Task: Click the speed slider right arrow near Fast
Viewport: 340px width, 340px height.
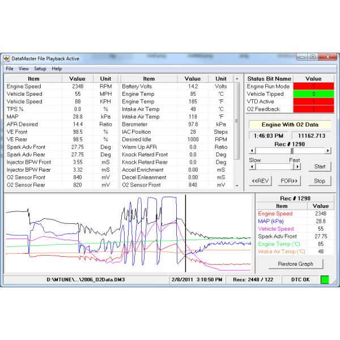Action: coord(297,167)
